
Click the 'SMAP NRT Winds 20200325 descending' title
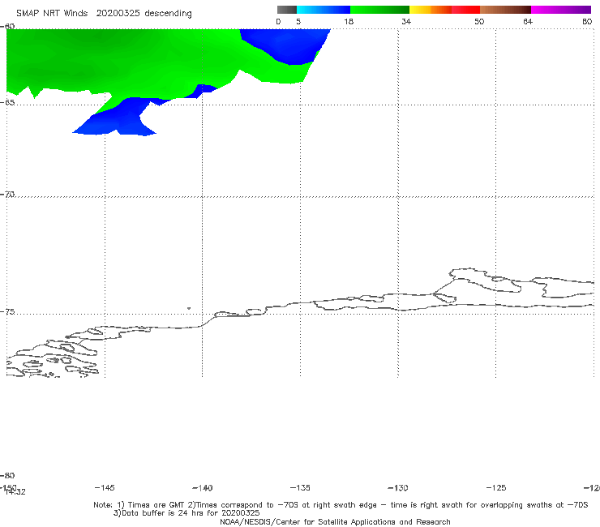tap(104, 14)
